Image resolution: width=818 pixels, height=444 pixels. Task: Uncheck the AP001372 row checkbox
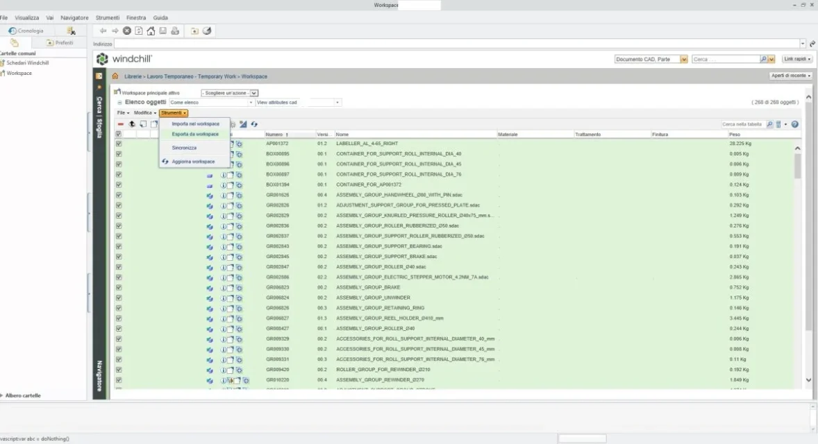pos(119,144)
